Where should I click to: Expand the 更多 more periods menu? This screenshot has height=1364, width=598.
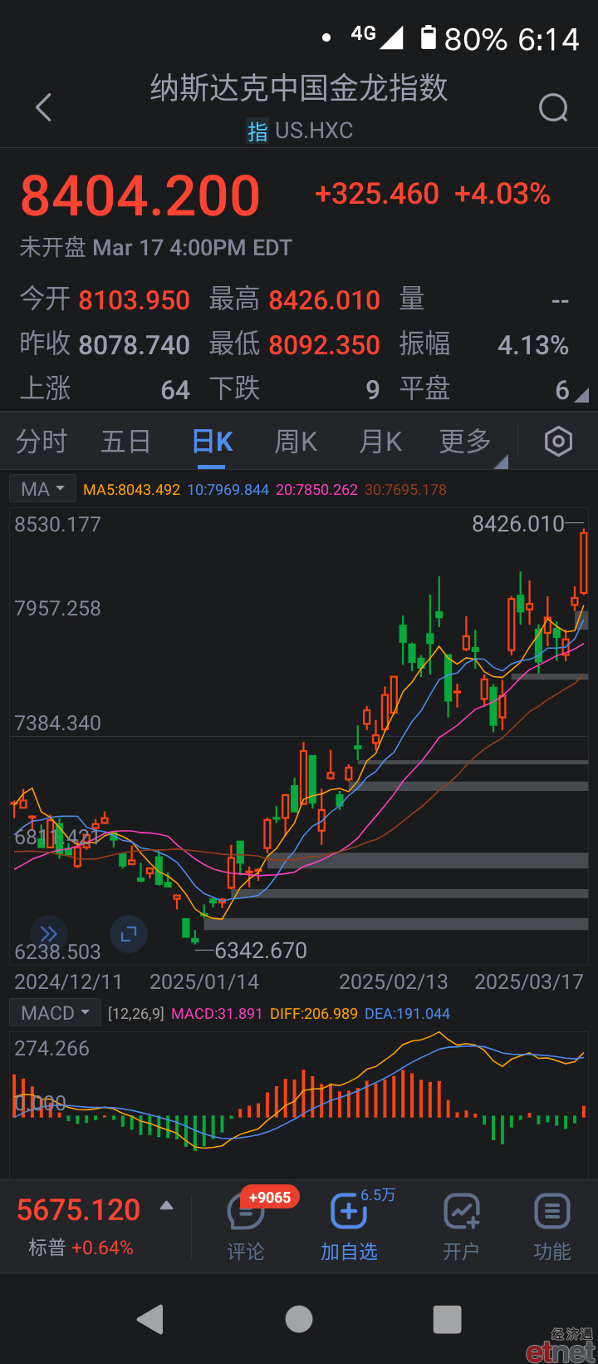pyautogui.click(x=466, y=442)
